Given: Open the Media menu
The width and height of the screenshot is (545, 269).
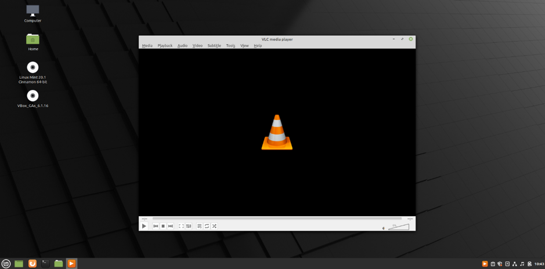Looking at the screenshot, I should pos(147,45).
